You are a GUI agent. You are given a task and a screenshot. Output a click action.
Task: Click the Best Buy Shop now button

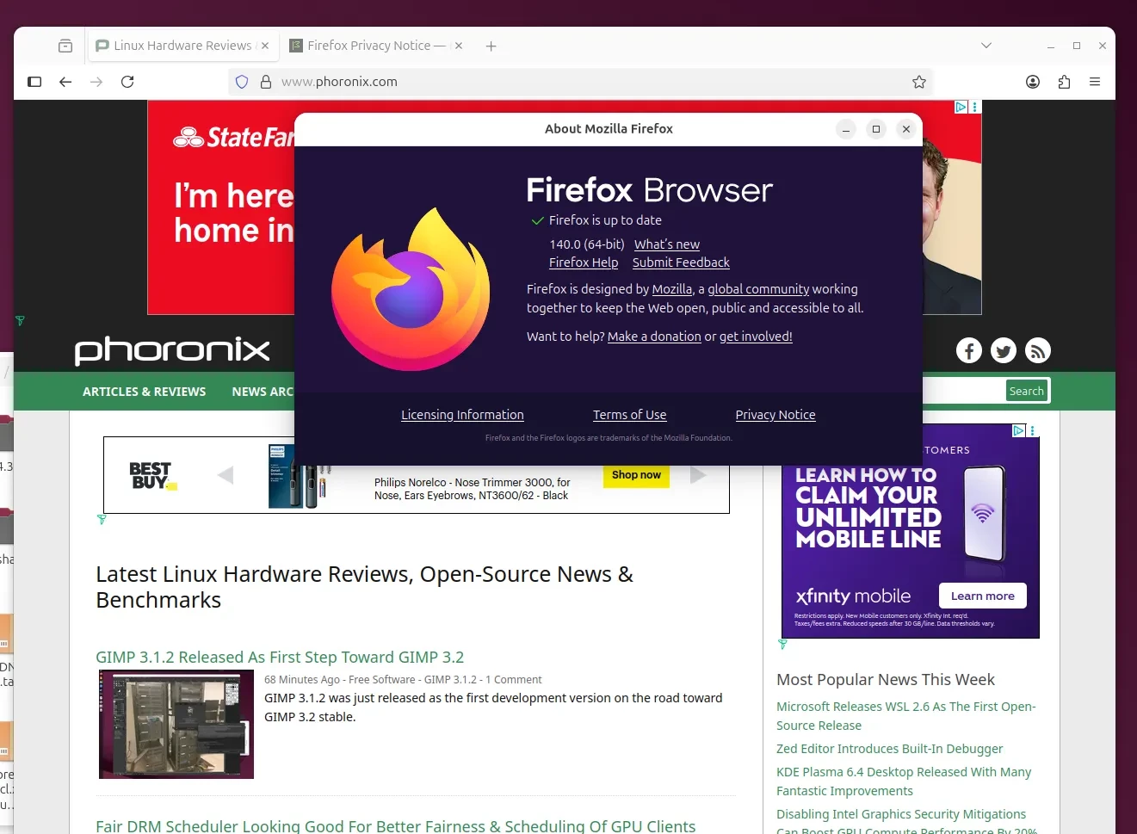coord(636,475)
